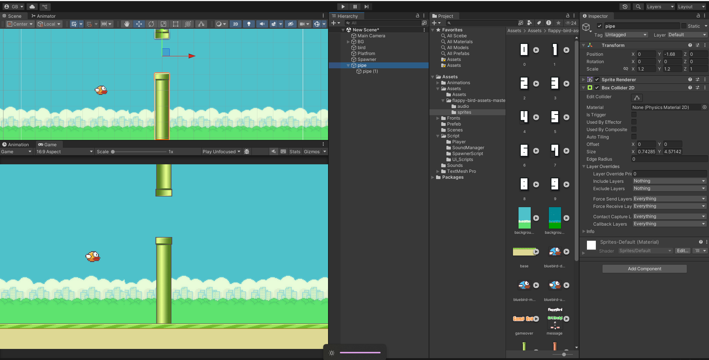Open the Unity Version Control icon
Viewport: 709px width, 360px height.
click(45, 7)
